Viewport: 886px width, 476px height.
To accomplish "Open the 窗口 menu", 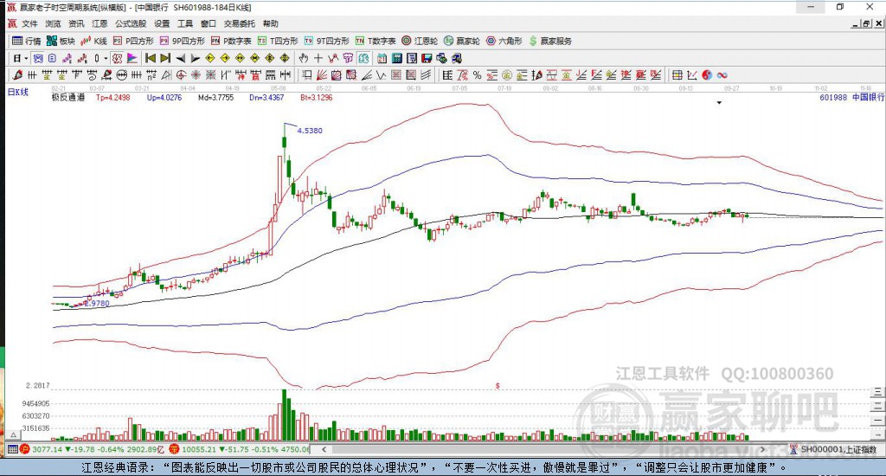I will point(209,23).
